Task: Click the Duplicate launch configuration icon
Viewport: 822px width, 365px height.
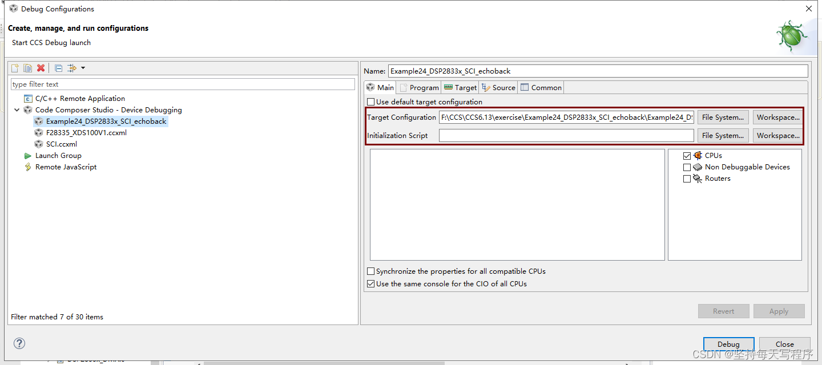Action: click(27, 68)
